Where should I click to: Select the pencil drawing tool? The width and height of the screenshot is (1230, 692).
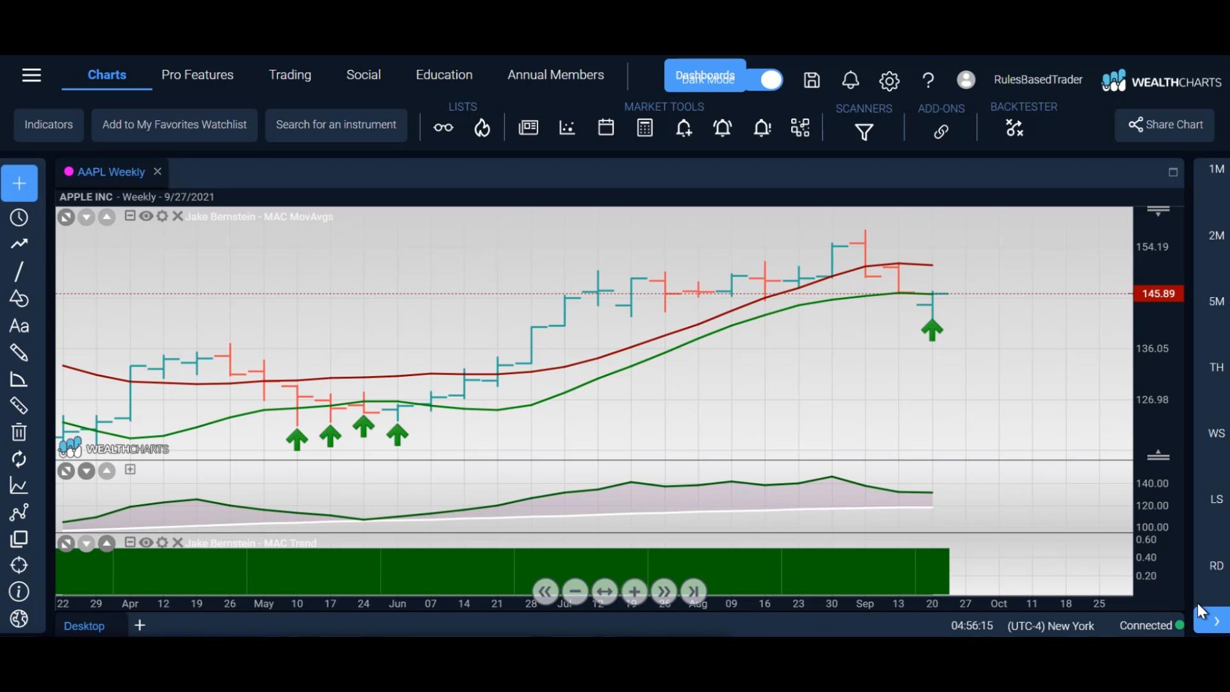(19, 352)
